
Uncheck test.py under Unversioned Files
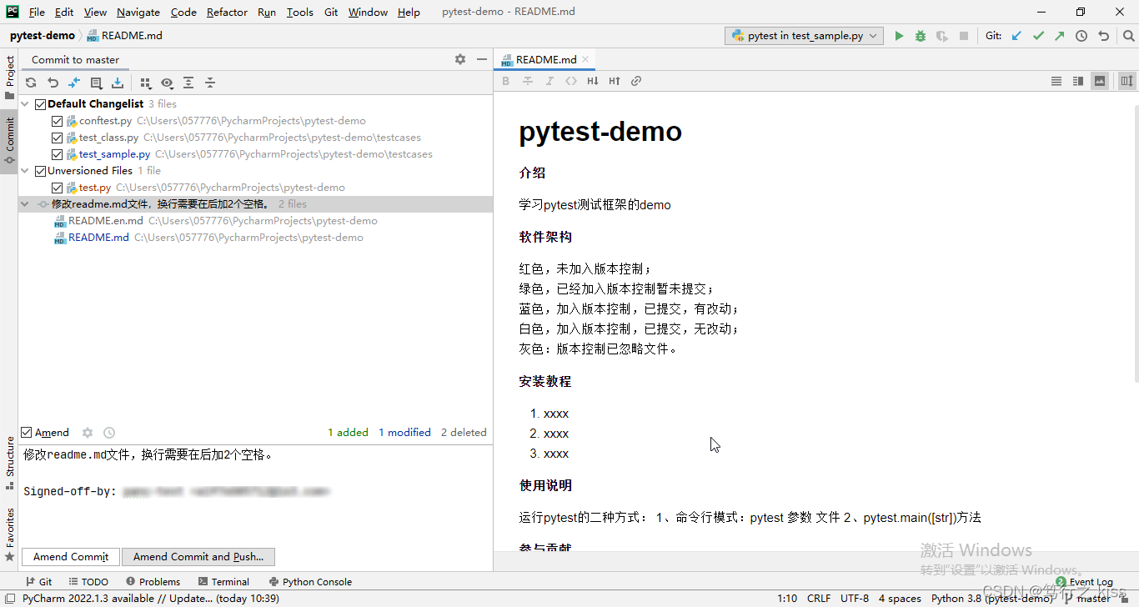point(57,187)
